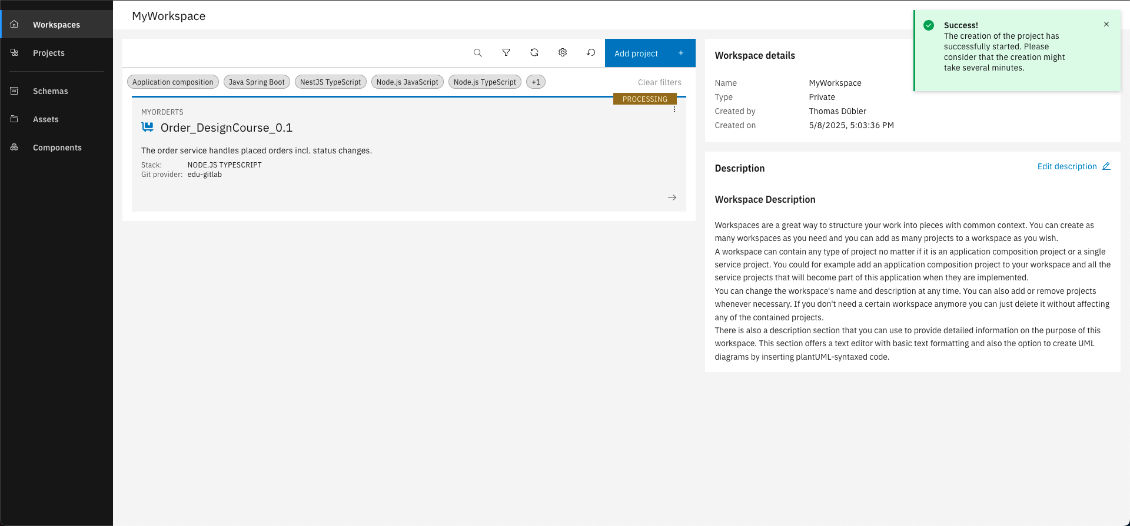
Task: Click Edit description link
Action: 1067,166
